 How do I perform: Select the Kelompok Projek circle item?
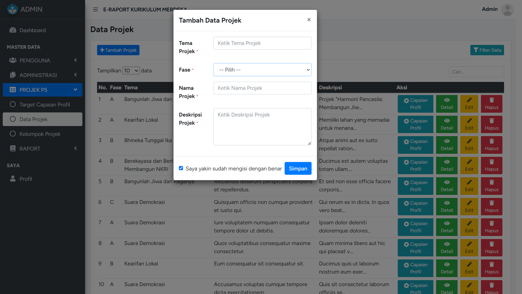click(13, 134)
